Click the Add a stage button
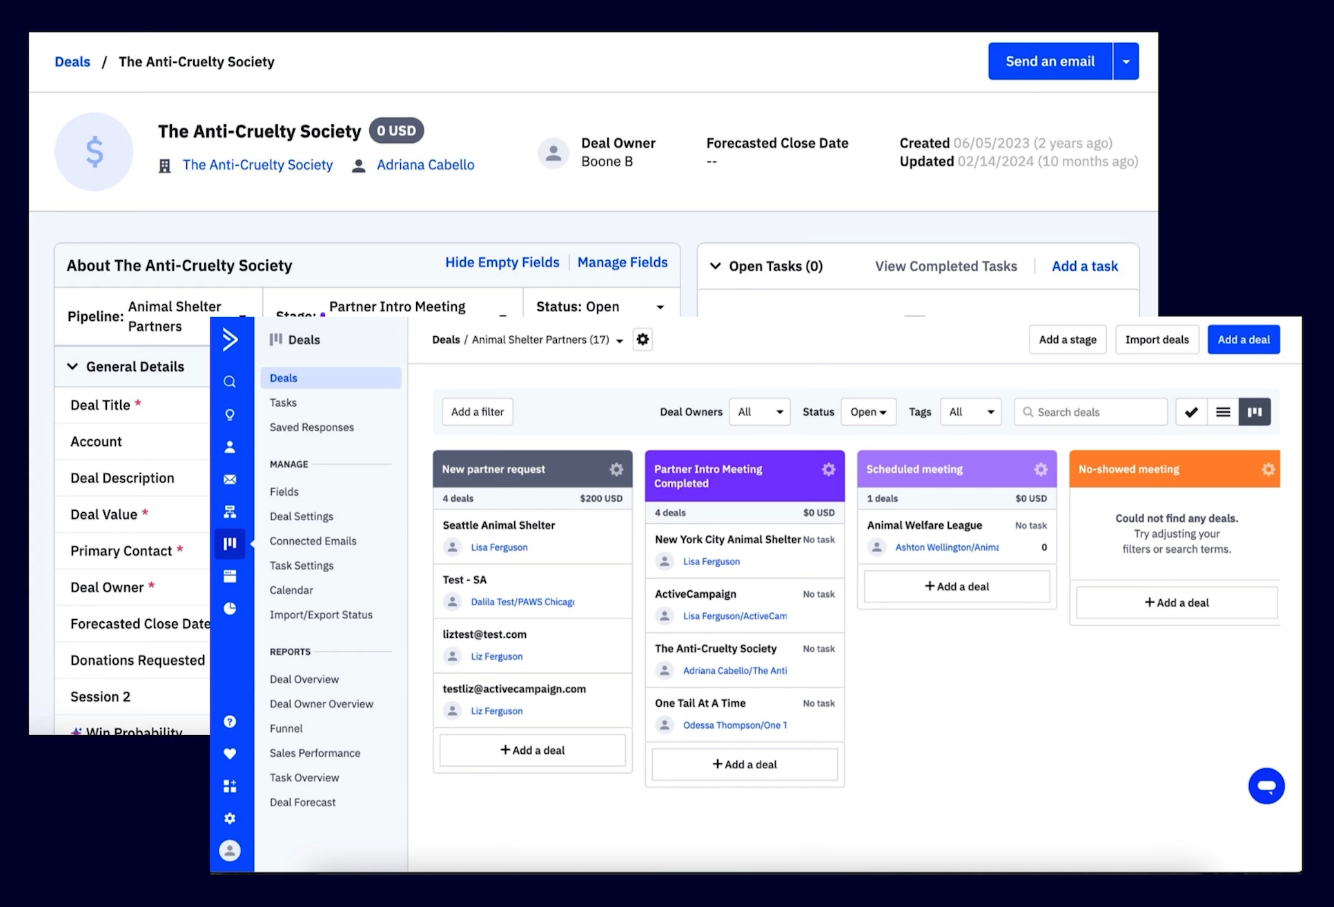Image resolution: width=1334 pixels, height=907 pixels. pyautogui.click(x=1068, y=340)
